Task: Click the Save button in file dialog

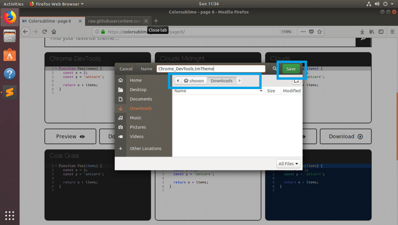Action: (291, 69)
